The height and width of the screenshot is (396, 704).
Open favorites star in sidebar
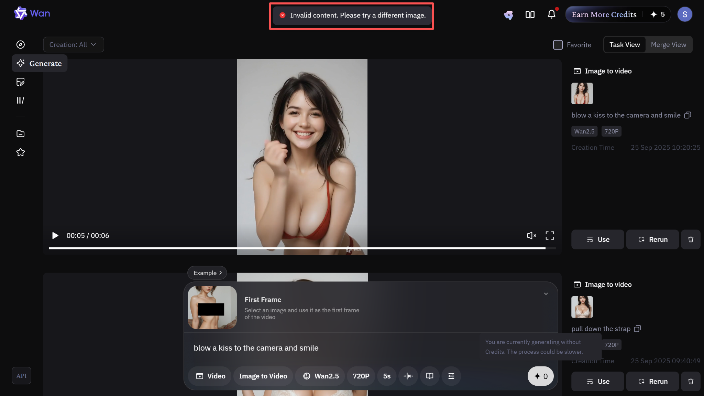click(21, 152)
